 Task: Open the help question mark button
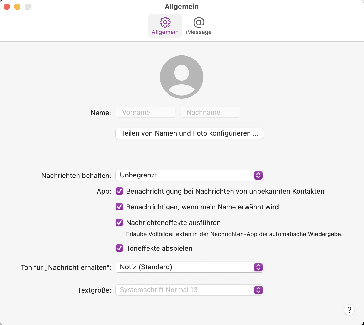pos(349,310)
